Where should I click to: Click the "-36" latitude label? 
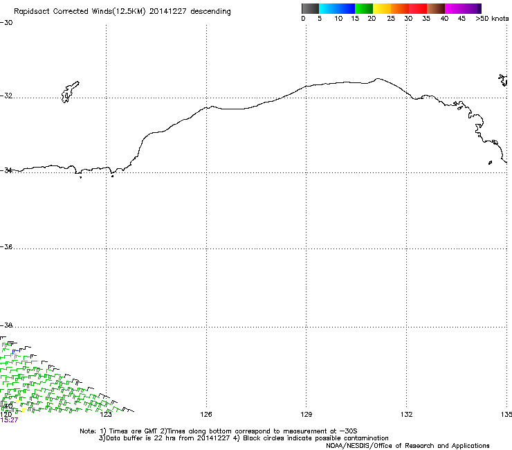(x=6, y=246)
